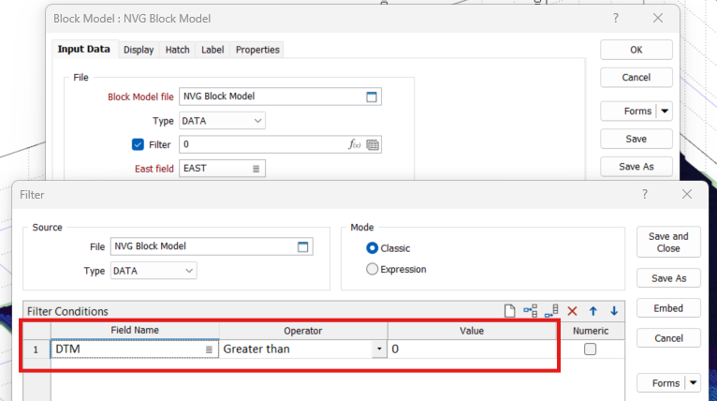717x401 pixels.
Task: Open the filter form icon beside f(x)
Action: (373, 144)
